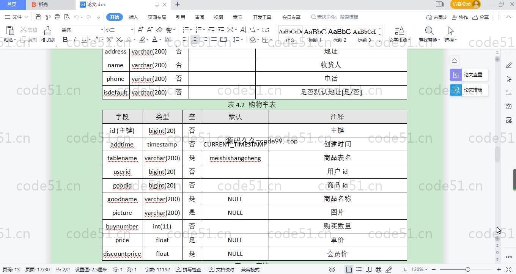Screen dimensions: 516x274
Task: Open the 论文排版 side tool
Action: point(469,90)
